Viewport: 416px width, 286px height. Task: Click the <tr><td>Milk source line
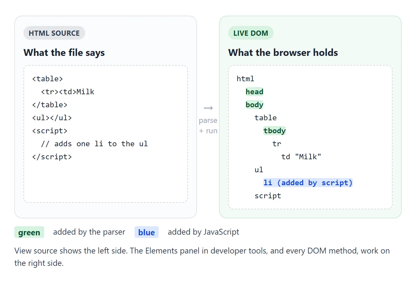68,92
